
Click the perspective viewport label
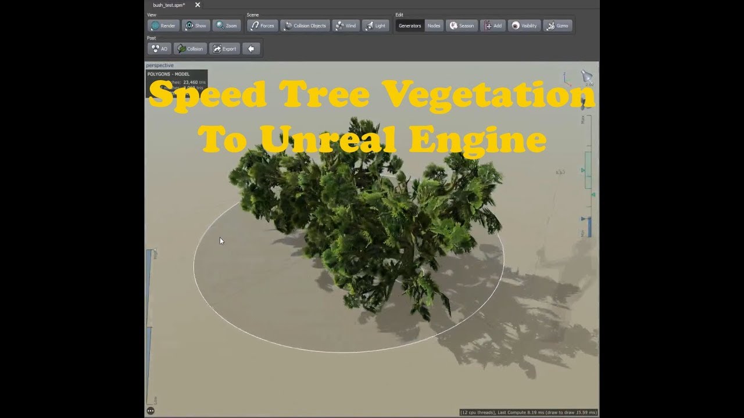coord(160,66)
